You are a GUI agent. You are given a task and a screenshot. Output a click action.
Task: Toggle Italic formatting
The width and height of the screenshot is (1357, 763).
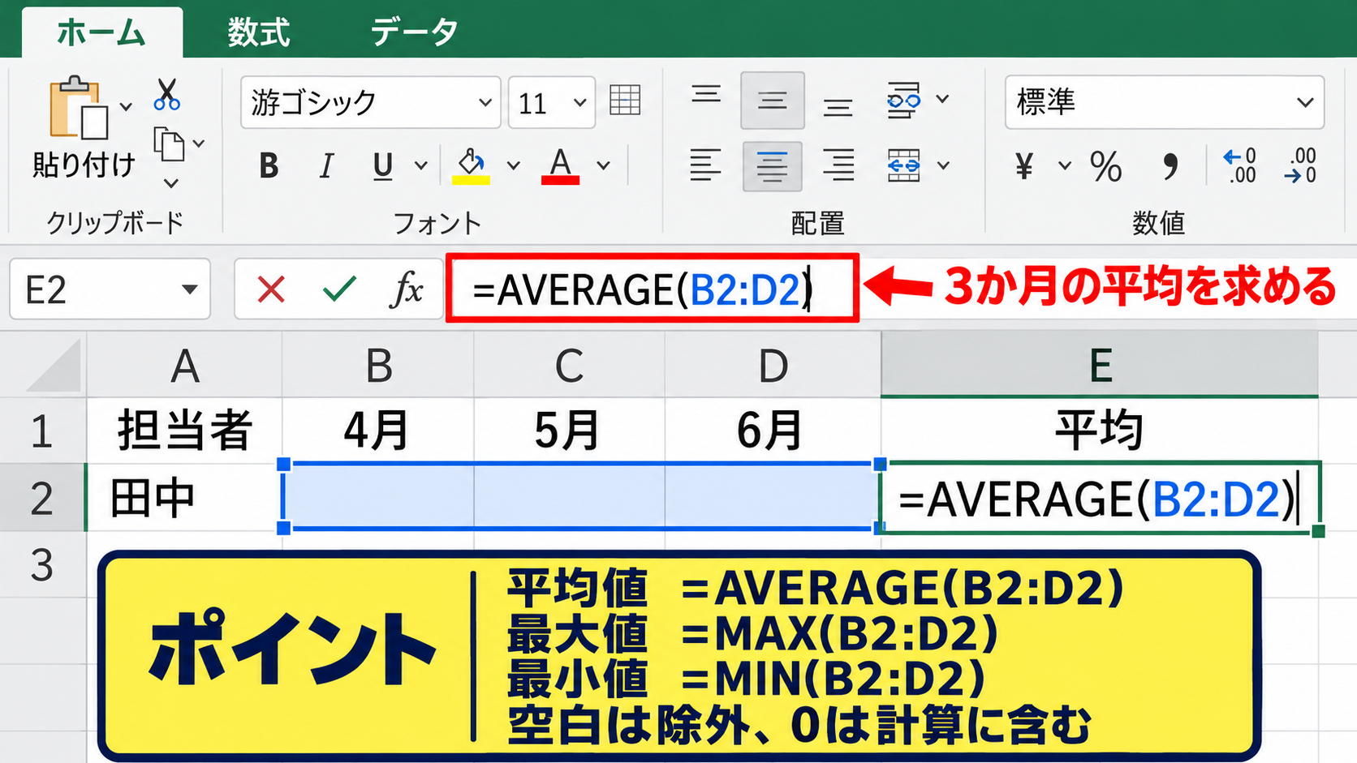click(x=326, y=165)
